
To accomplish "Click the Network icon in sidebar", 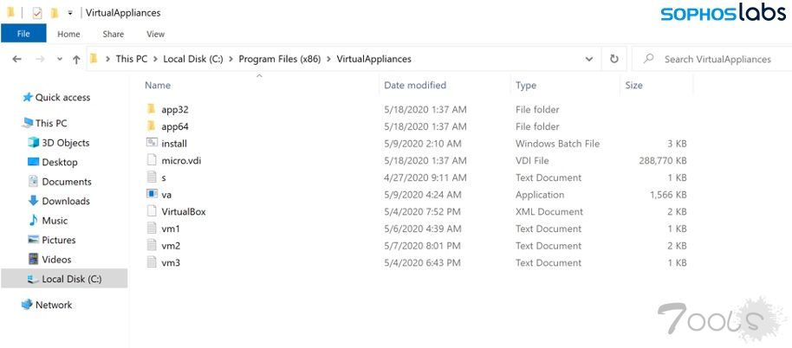I will click(x=27, y=305).
